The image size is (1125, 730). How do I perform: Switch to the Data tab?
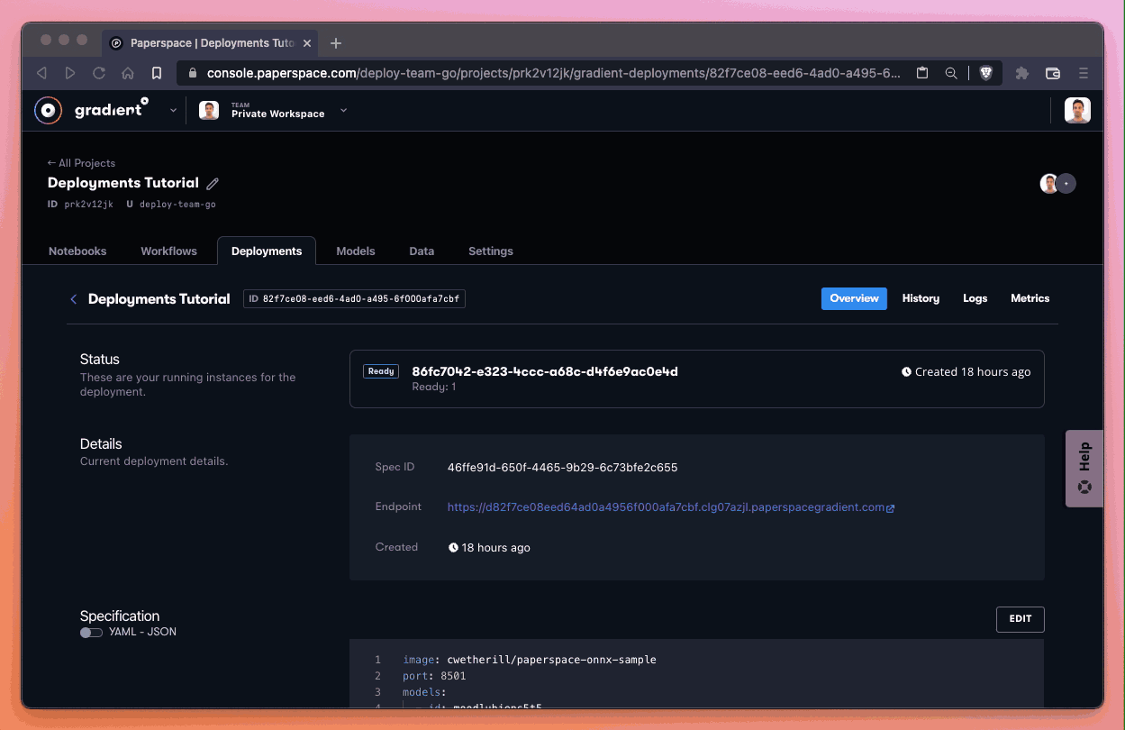point(422,251)
